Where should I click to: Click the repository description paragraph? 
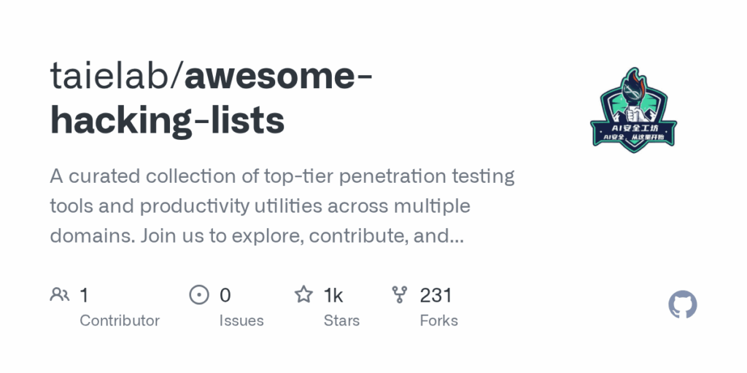tap(282, 206)
